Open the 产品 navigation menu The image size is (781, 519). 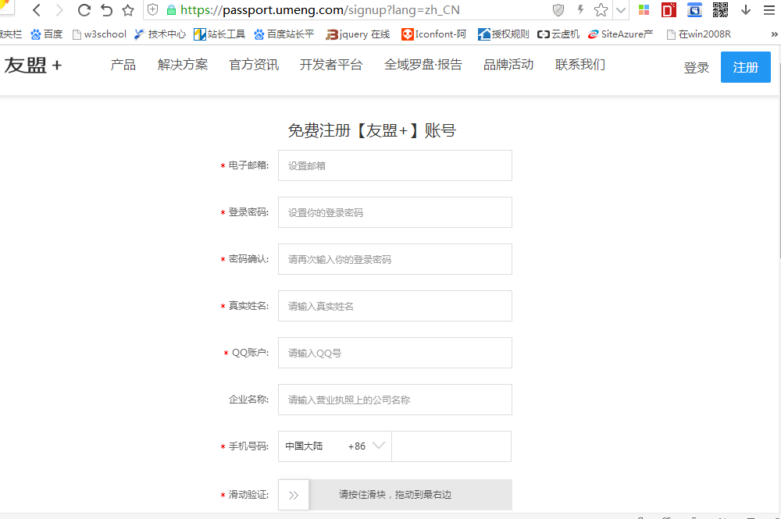click(123, 65)
